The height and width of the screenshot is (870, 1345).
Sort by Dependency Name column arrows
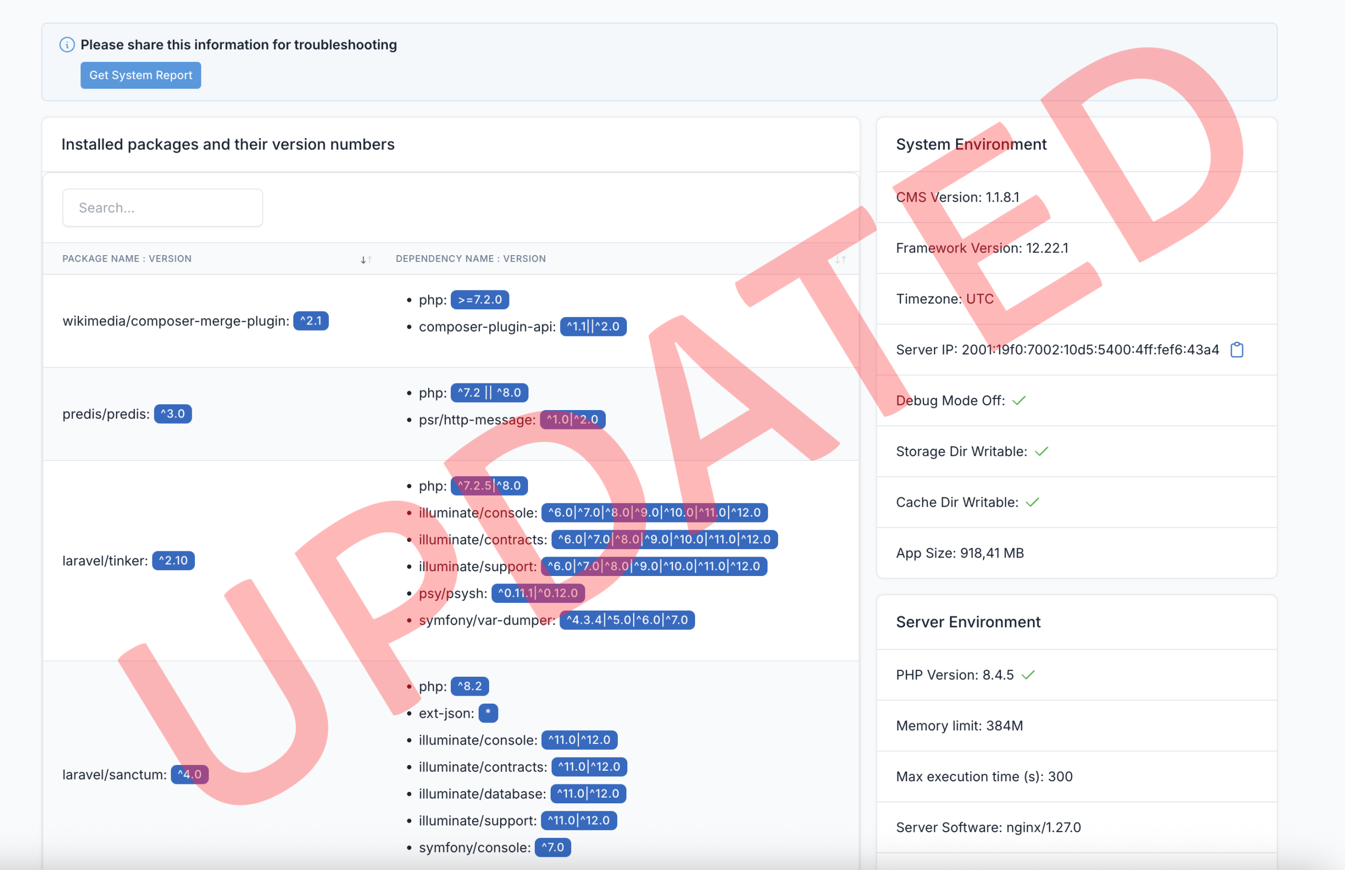coord(841,259)
